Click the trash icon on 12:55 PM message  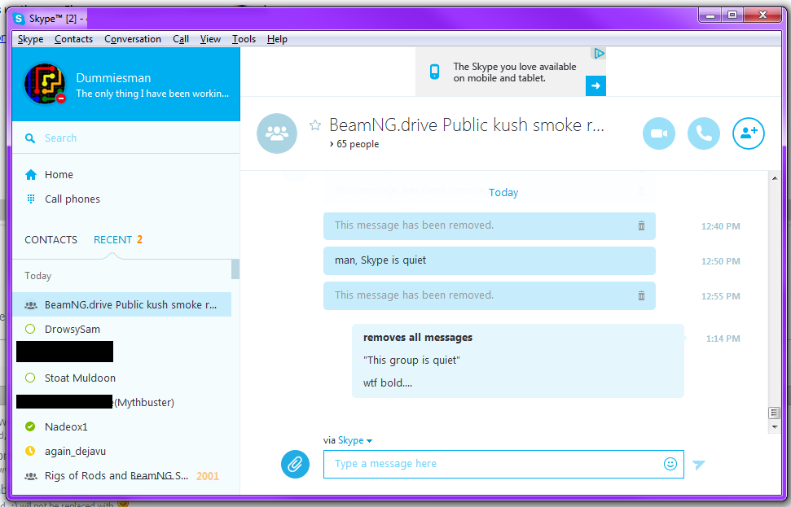(x=641, y=295)
